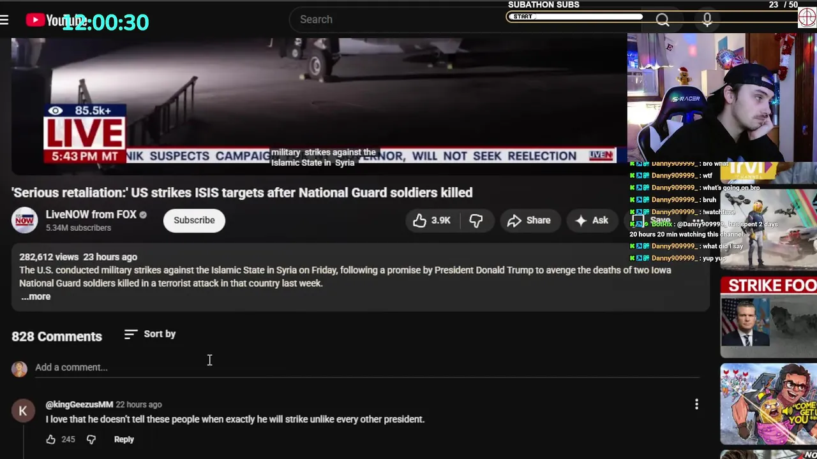The height and width of the screenshot is (459, 817).
Task: Like the @kingGeezusMM comment
Action: pyautogui.click(x=50, y=439)
